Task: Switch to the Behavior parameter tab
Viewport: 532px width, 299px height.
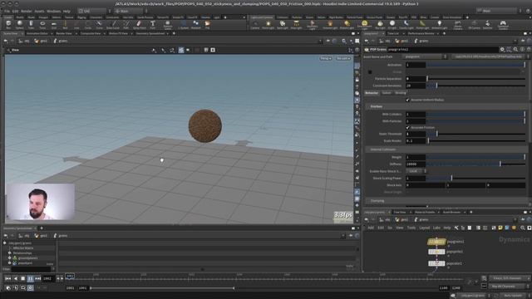Action: (x=372, y=93)
